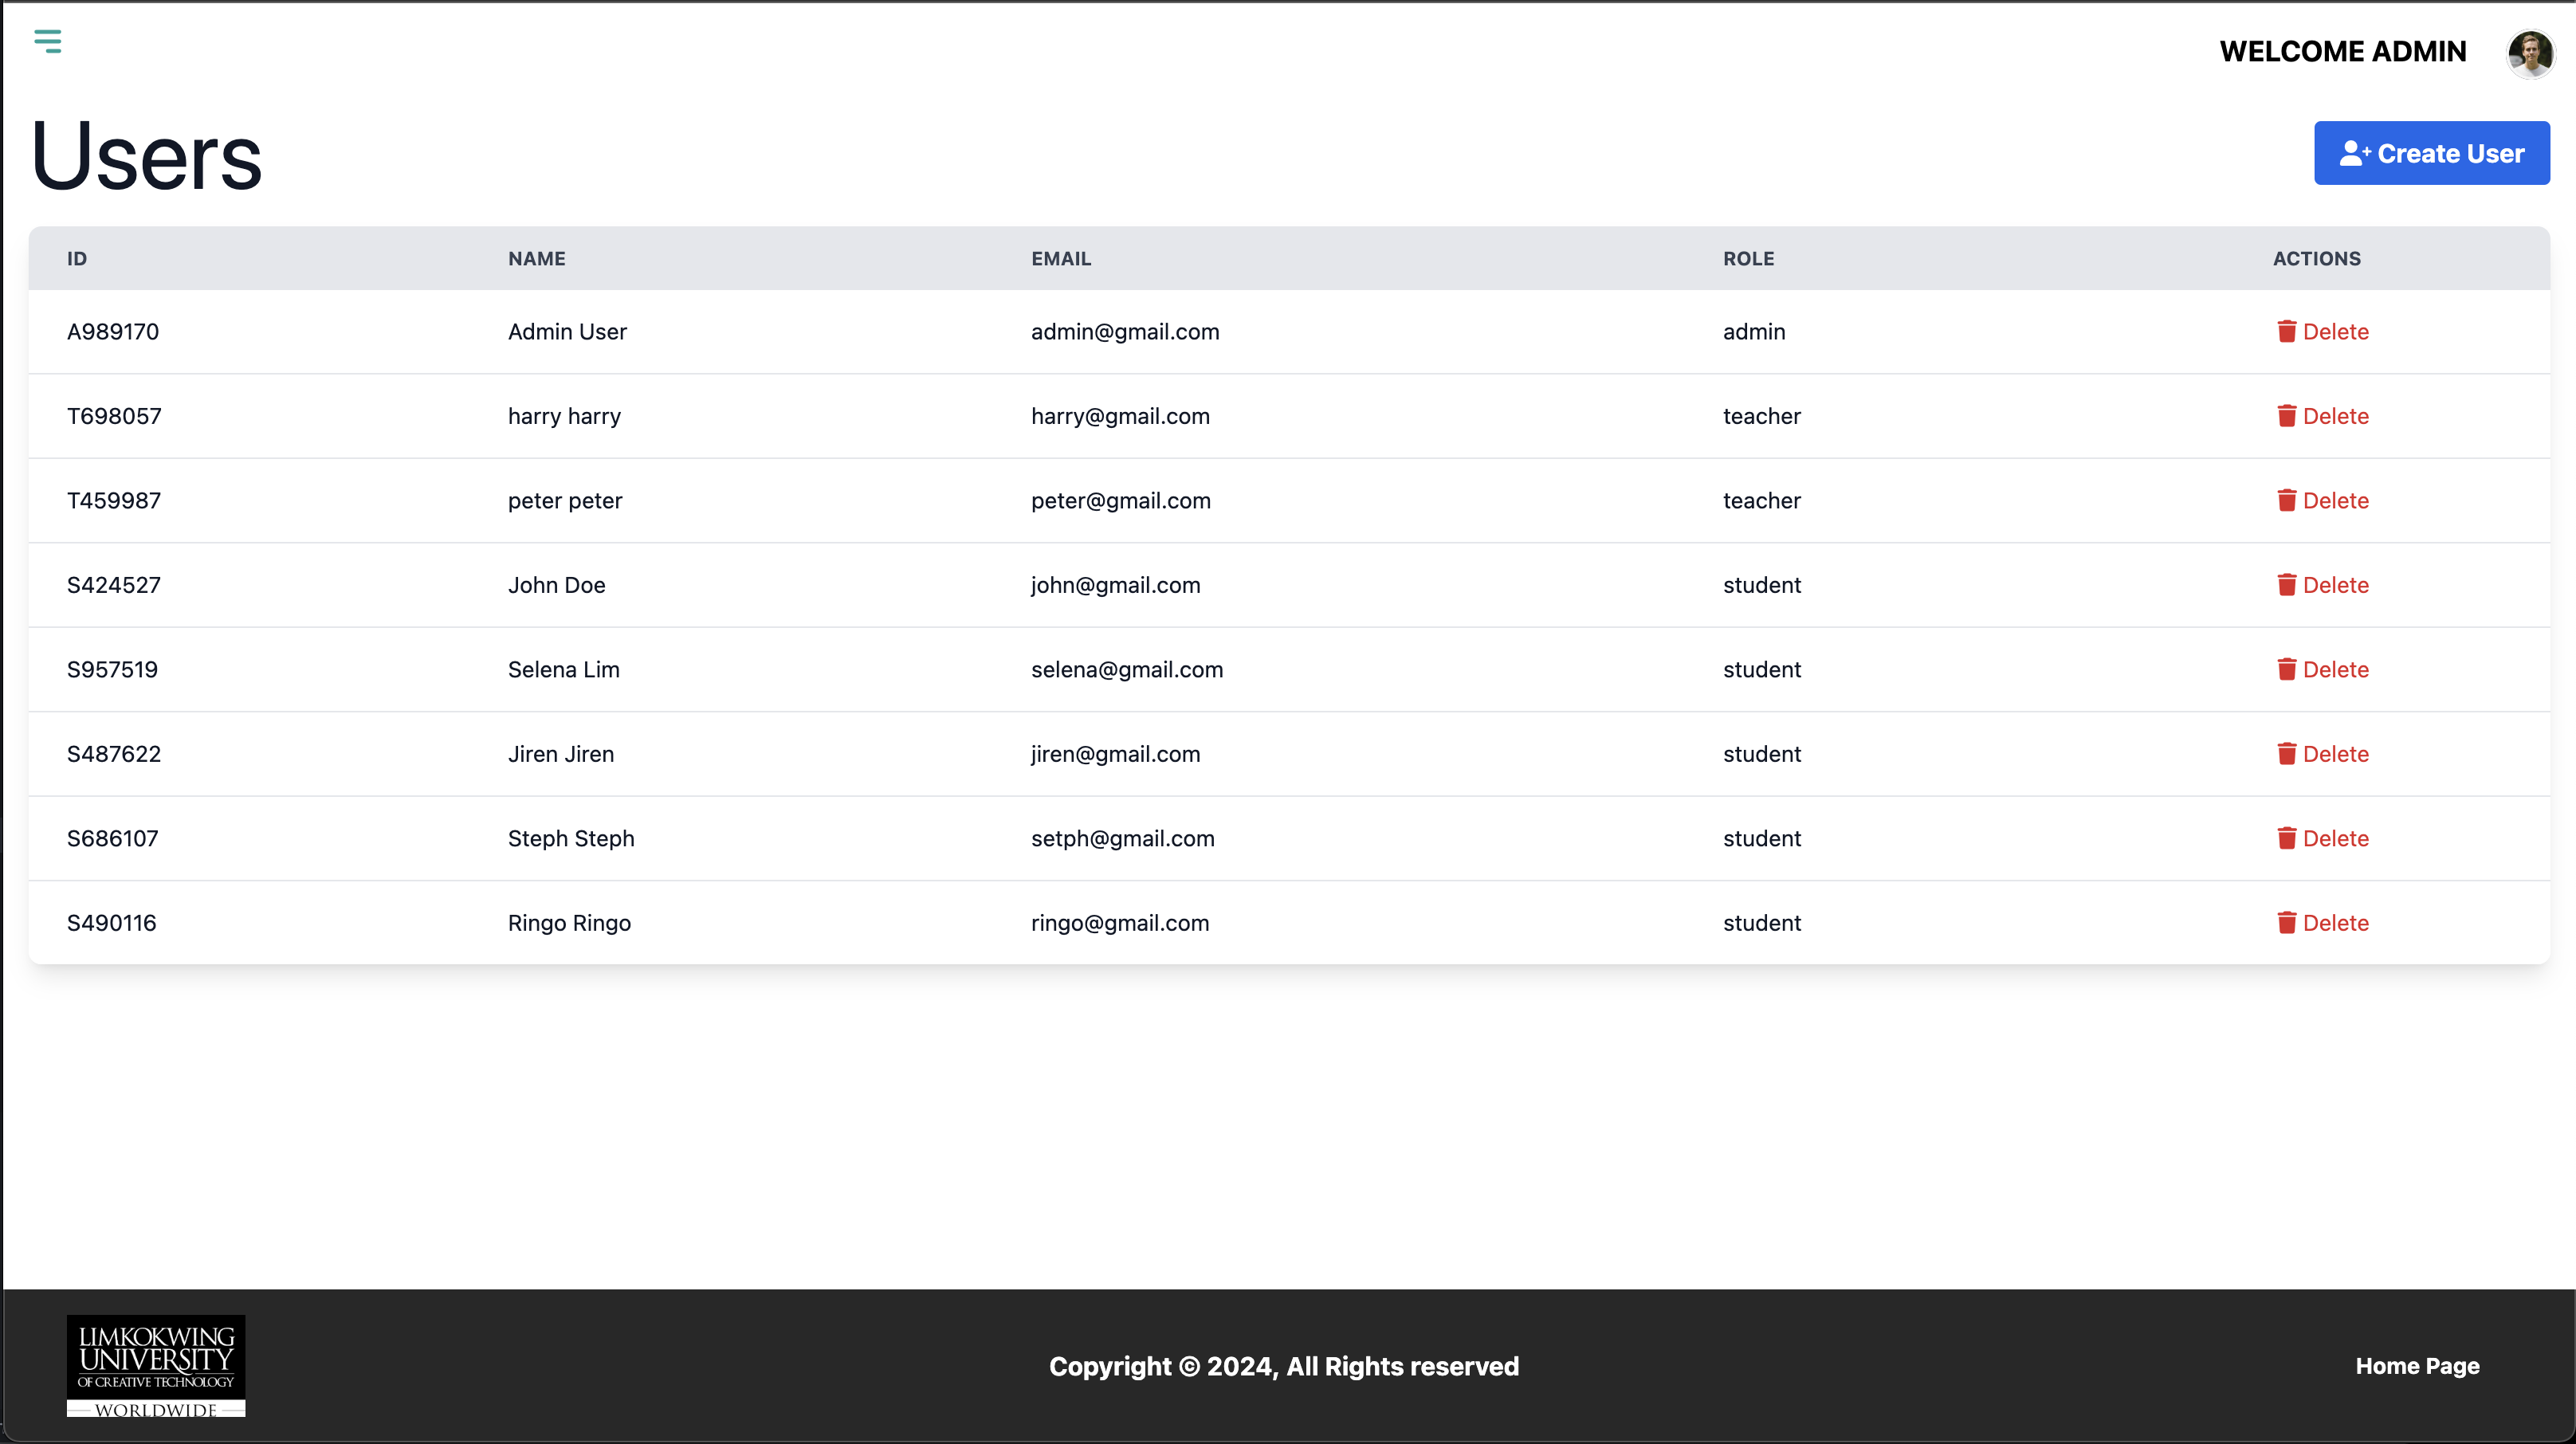2576x1444 pixels.
Task: Click trash icon for harry harry row
Action: (x=2286, y=416)
